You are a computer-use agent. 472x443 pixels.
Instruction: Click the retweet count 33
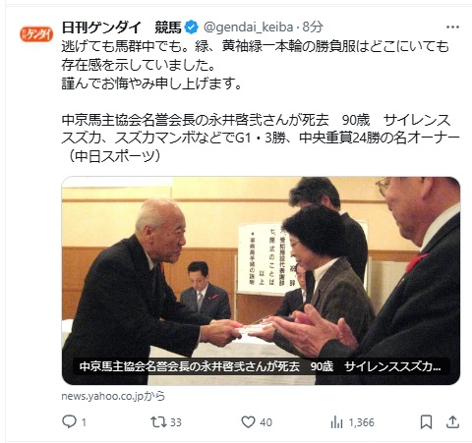176,422
